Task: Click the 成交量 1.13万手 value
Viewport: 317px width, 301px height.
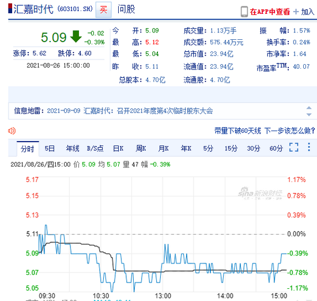Action: [x=223, y=31]
